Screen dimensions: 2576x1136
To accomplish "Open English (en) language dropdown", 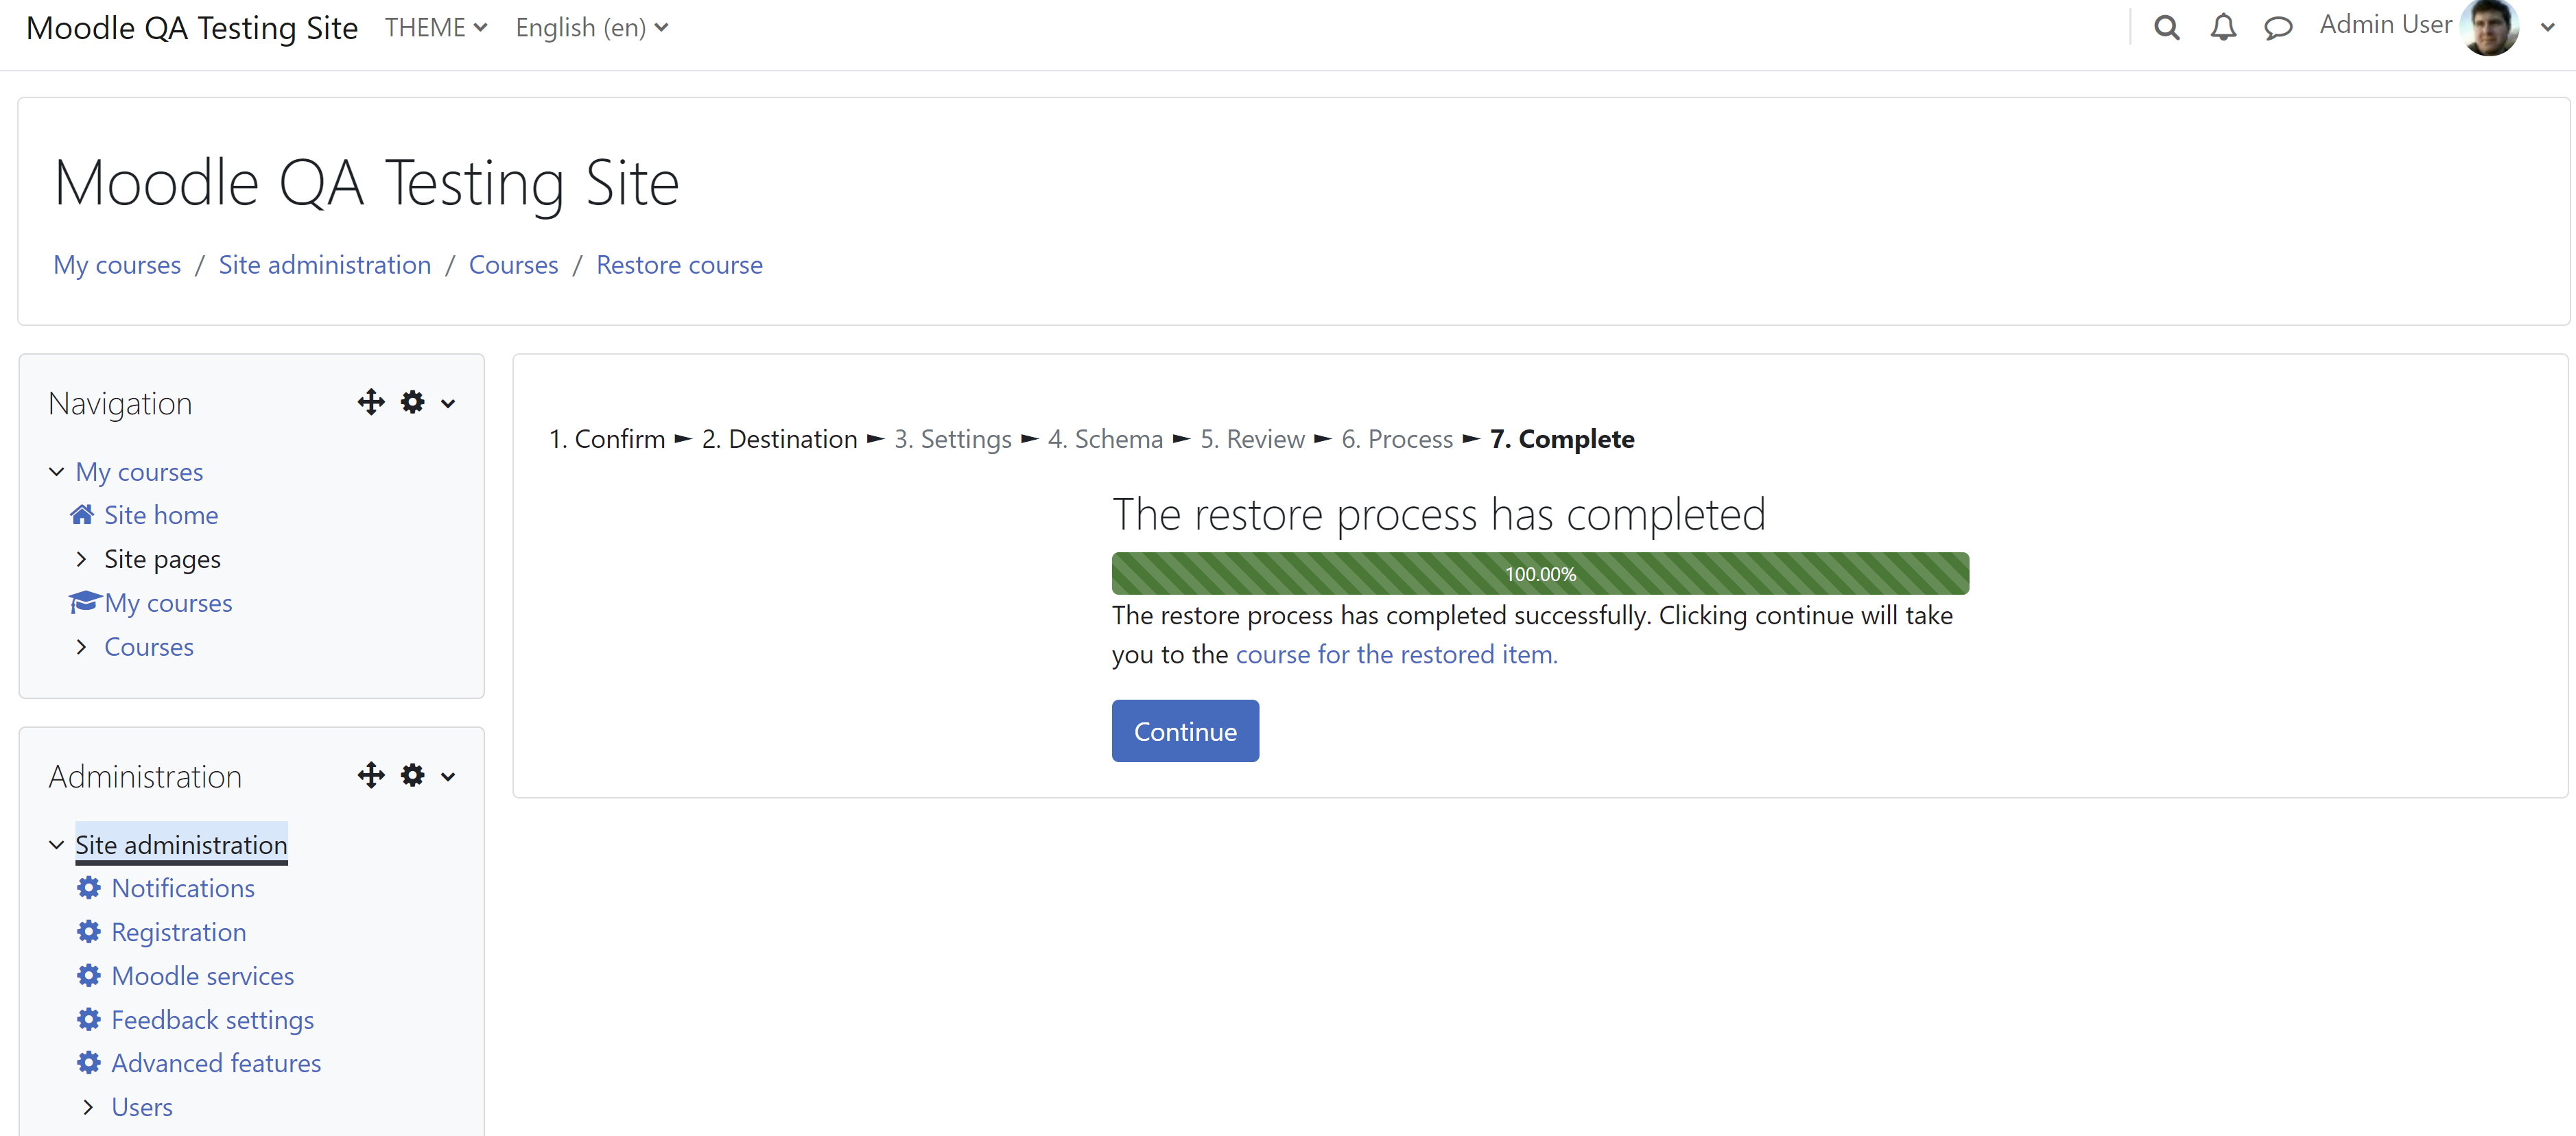I will tap(592, 27).
